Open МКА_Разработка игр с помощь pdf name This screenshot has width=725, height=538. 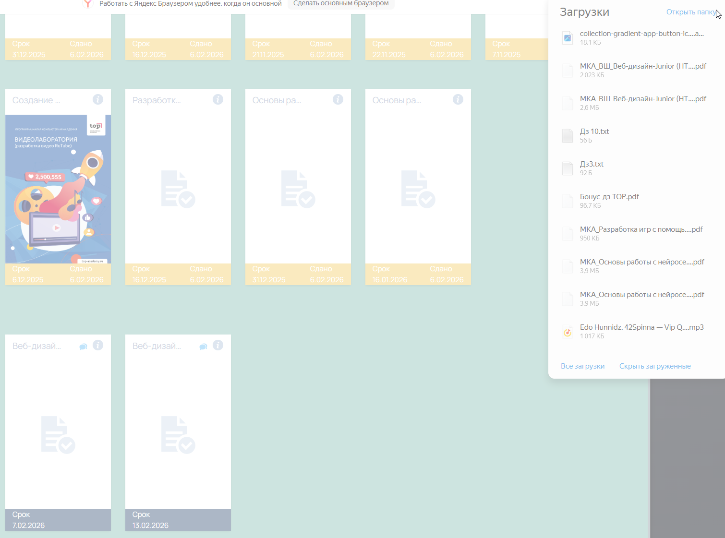coord(641,229)
